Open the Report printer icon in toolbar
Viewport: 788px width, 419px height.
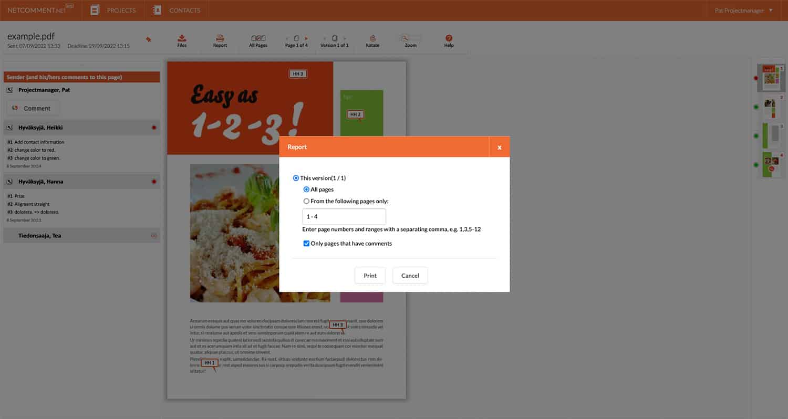point(220,38)
